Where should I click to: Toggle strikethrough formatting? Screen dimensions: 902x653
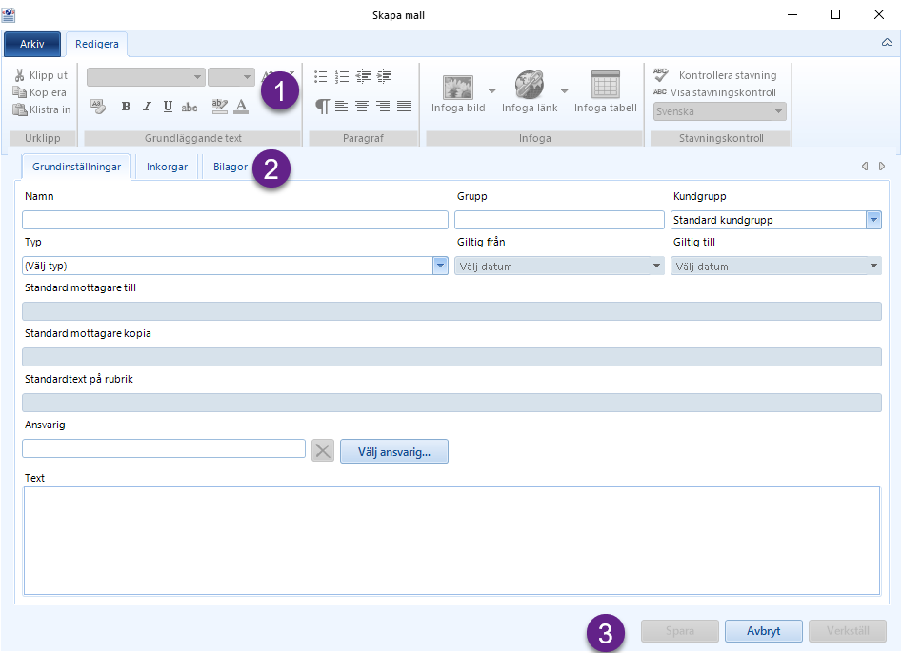tap(190, 107)
